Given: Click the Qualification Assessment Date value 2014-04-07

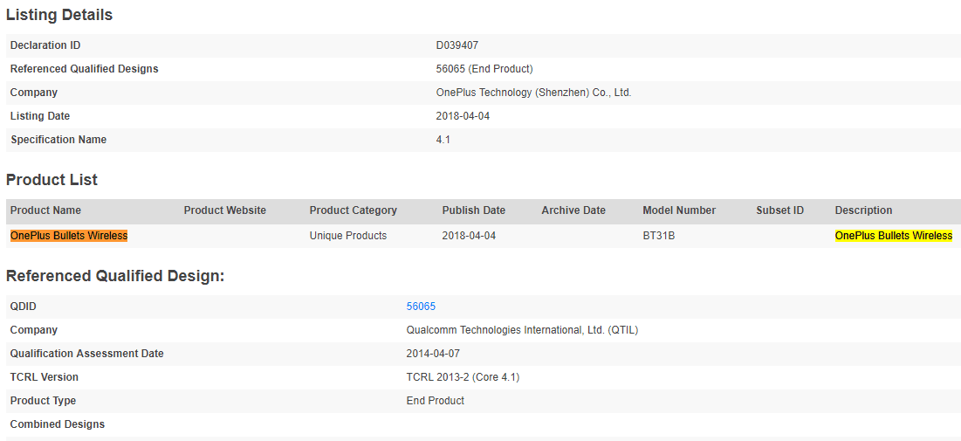Looking at the screenshot, I should 433,354.
